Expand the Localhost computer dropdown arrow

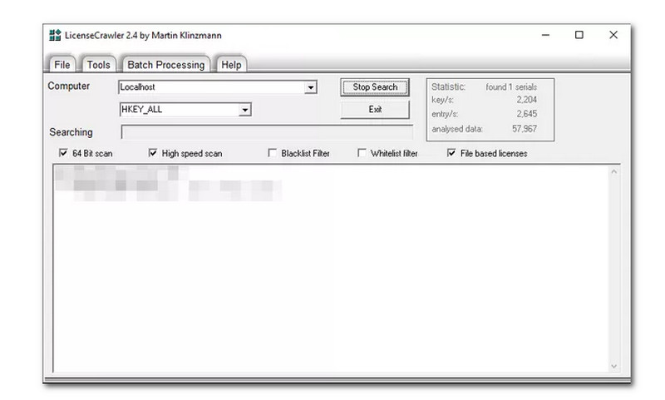pos(310,87)
